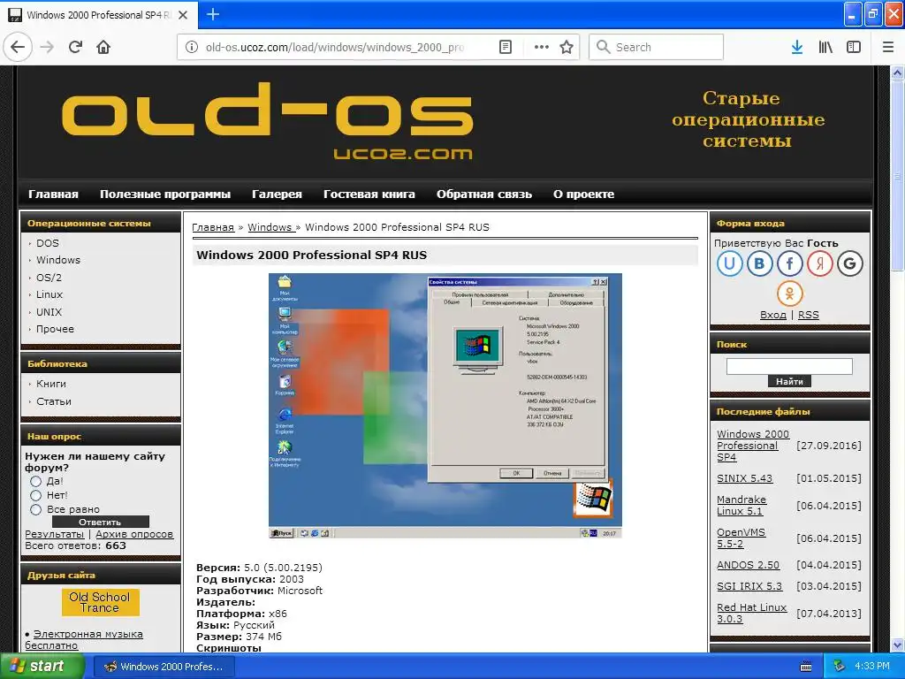Open the Windows start menu
The image size is (905, 679).
click(x=42, y=667)
